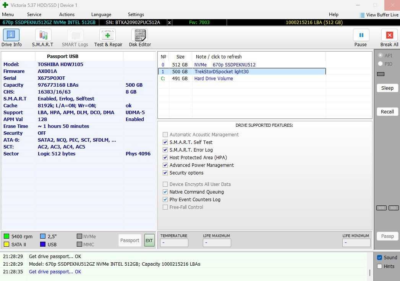Toggle Advanced Power Management checkbox

pos(165,165)
